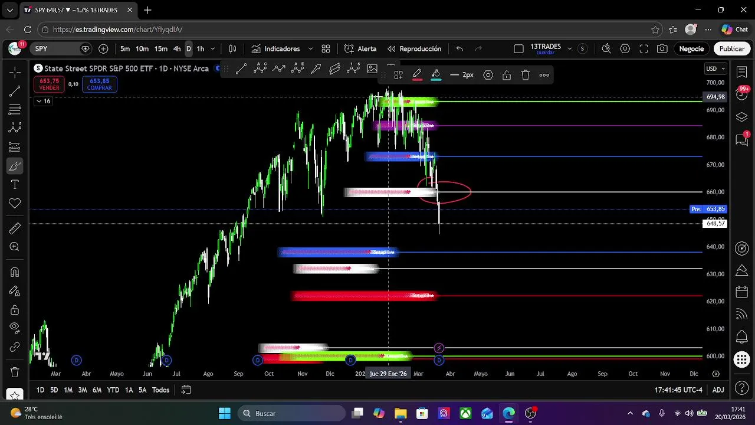Image resolution: width=755 pixels, height=425 pixels.
Task: Open indicator templates grid icon
Action: click(x=326, y=49)
